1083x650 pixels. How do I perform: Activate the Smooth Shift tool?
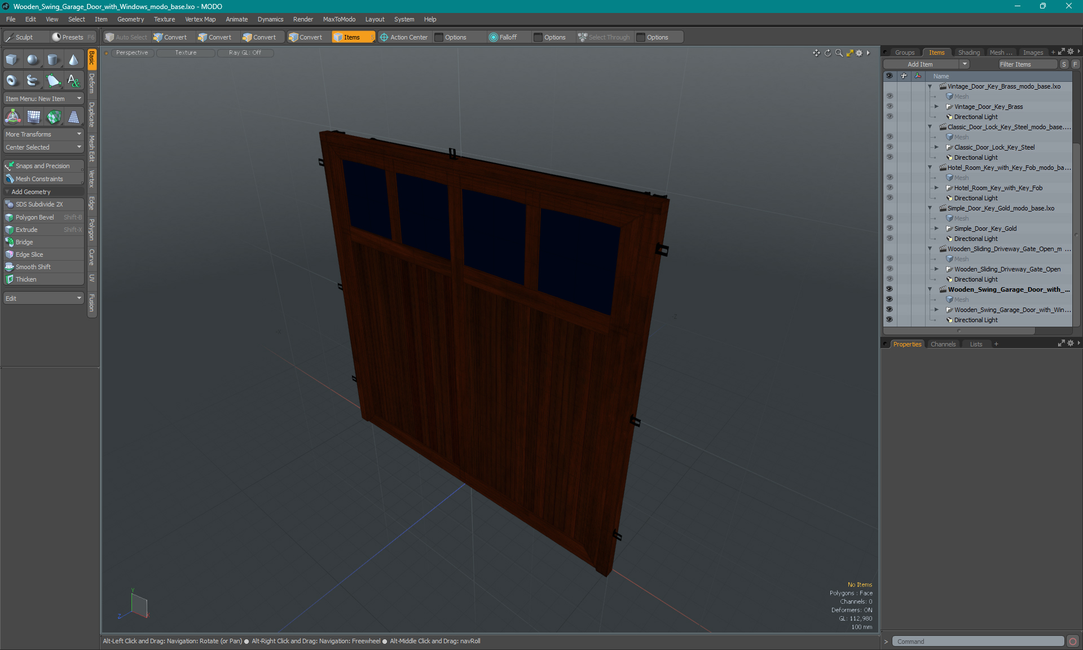(x=43, y=267)
